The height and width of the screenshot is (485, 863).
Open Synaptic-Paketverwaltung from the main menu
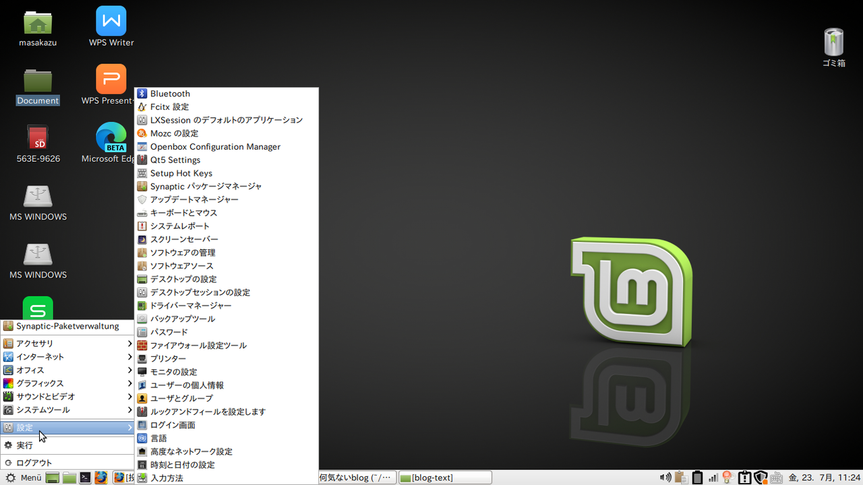67,326
